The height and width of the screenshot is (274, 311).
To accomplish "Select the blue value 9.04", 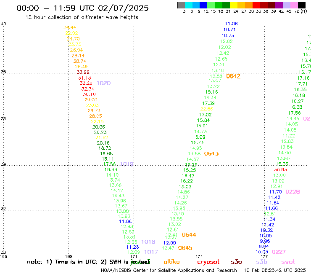I will pyautogui.click(x=264, y=247).
